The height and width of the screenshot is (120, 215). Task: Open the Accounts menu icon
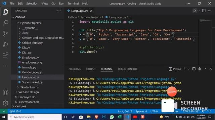point(5,92)
